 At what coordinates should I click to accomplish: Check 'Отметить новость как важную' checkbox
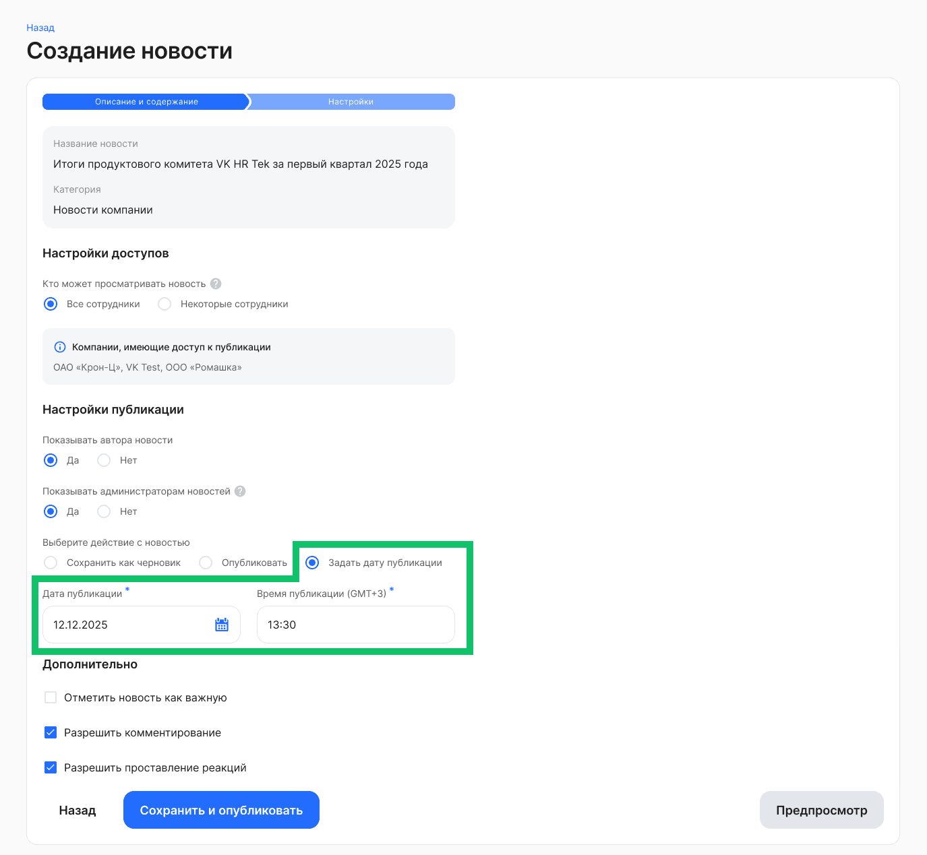pos(51,697)
